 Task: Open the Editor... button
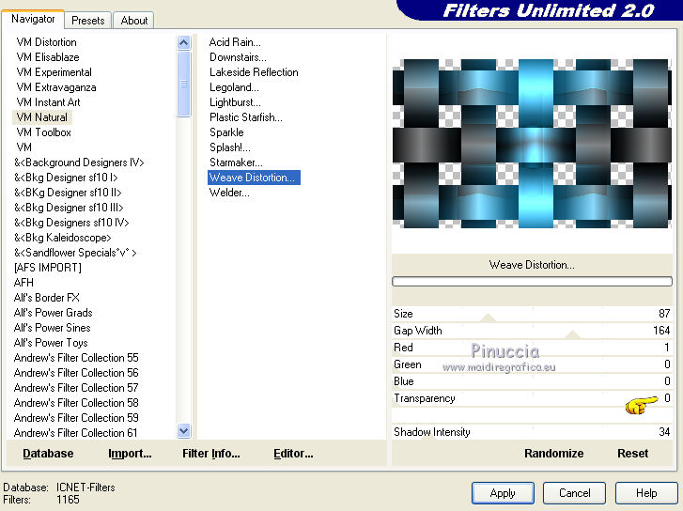tap(293, 454)
